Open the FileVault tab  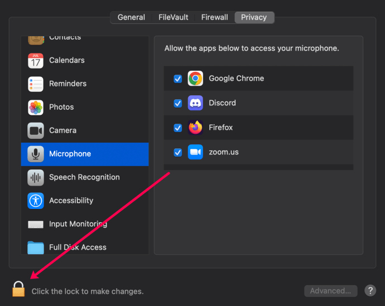(x=174, y=17)
